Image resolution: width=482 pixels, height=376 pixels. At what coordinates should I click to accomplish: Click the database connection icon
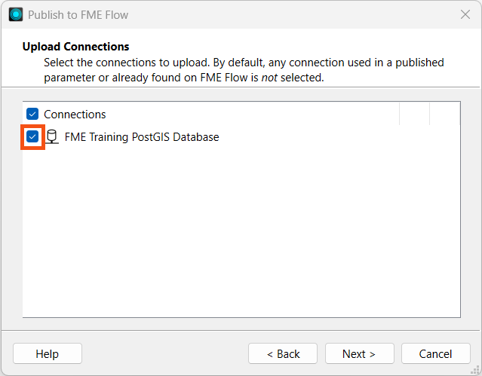tap(52, 136)
